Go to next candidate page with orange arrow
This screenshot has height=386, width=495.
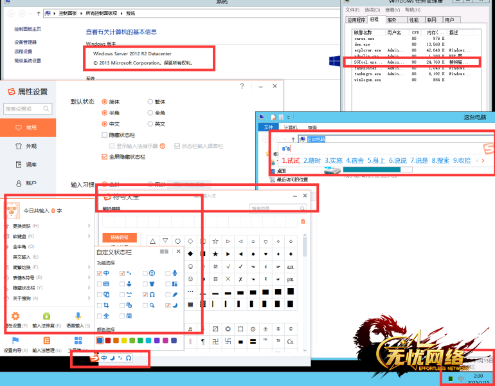pos(483,160)
